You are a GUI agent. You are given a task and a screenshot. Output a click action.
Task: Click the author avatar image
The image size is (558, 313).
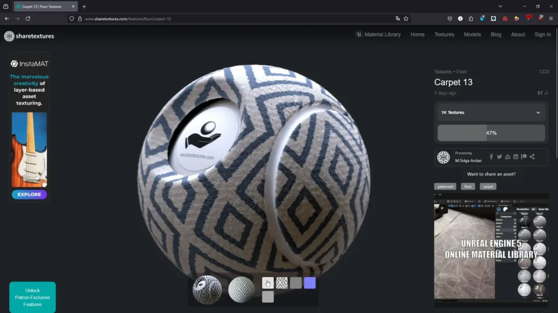[444, 157]
